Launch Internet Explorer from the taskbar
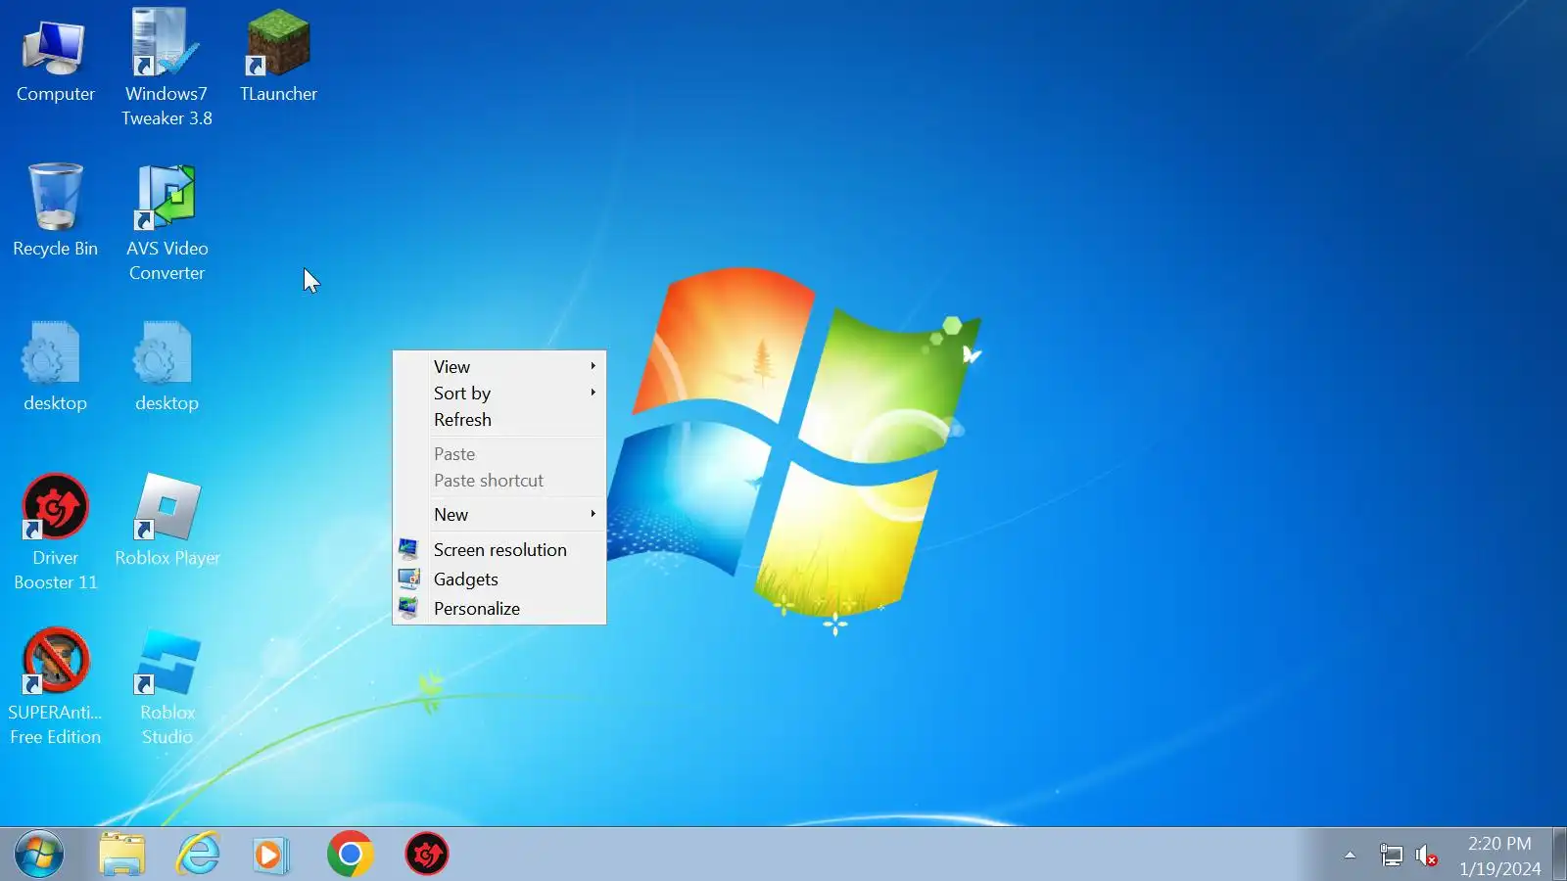 pyautogui.click(x=199, y=855)
